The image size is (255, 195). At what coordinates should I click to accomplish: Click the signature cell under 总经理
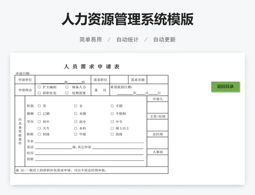pos(158,143)
